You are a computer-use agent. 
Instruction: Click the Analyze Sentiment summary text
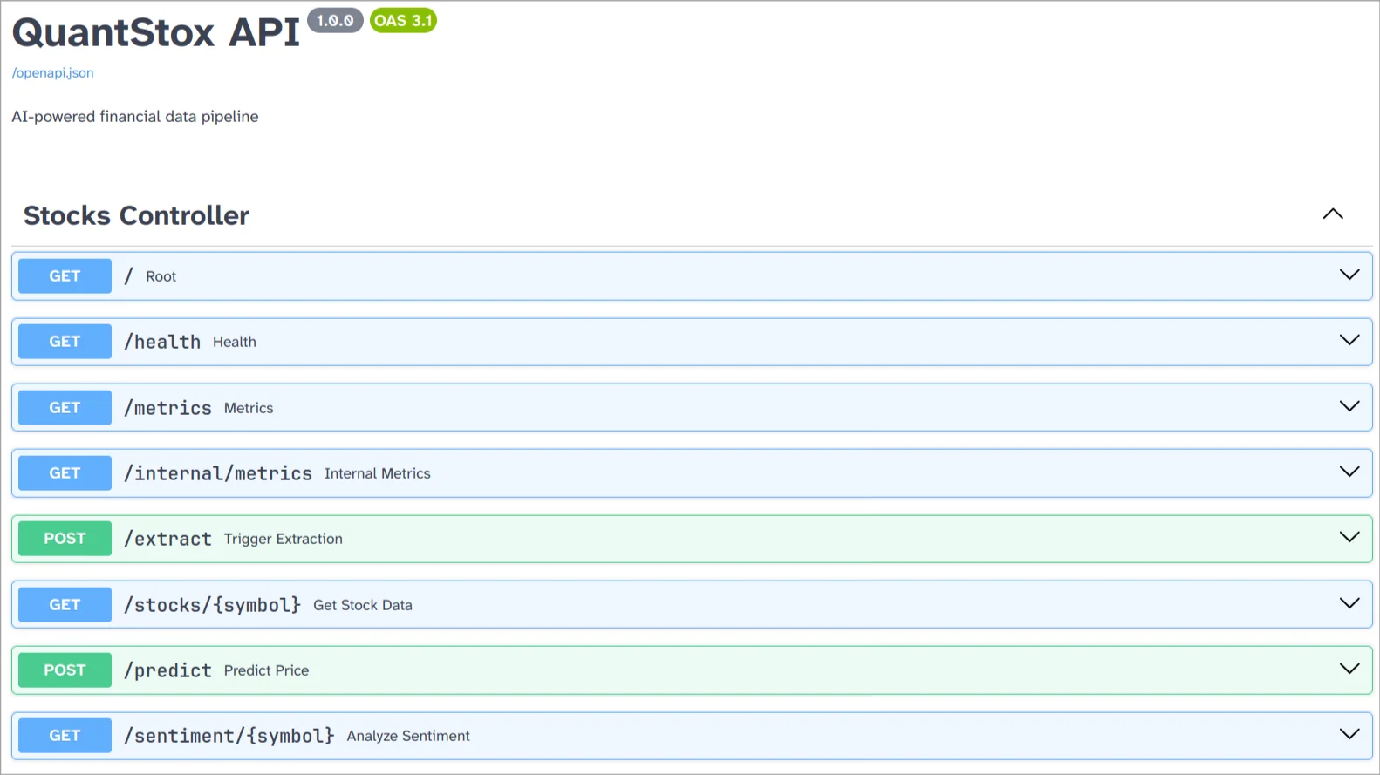coord(407,736)
